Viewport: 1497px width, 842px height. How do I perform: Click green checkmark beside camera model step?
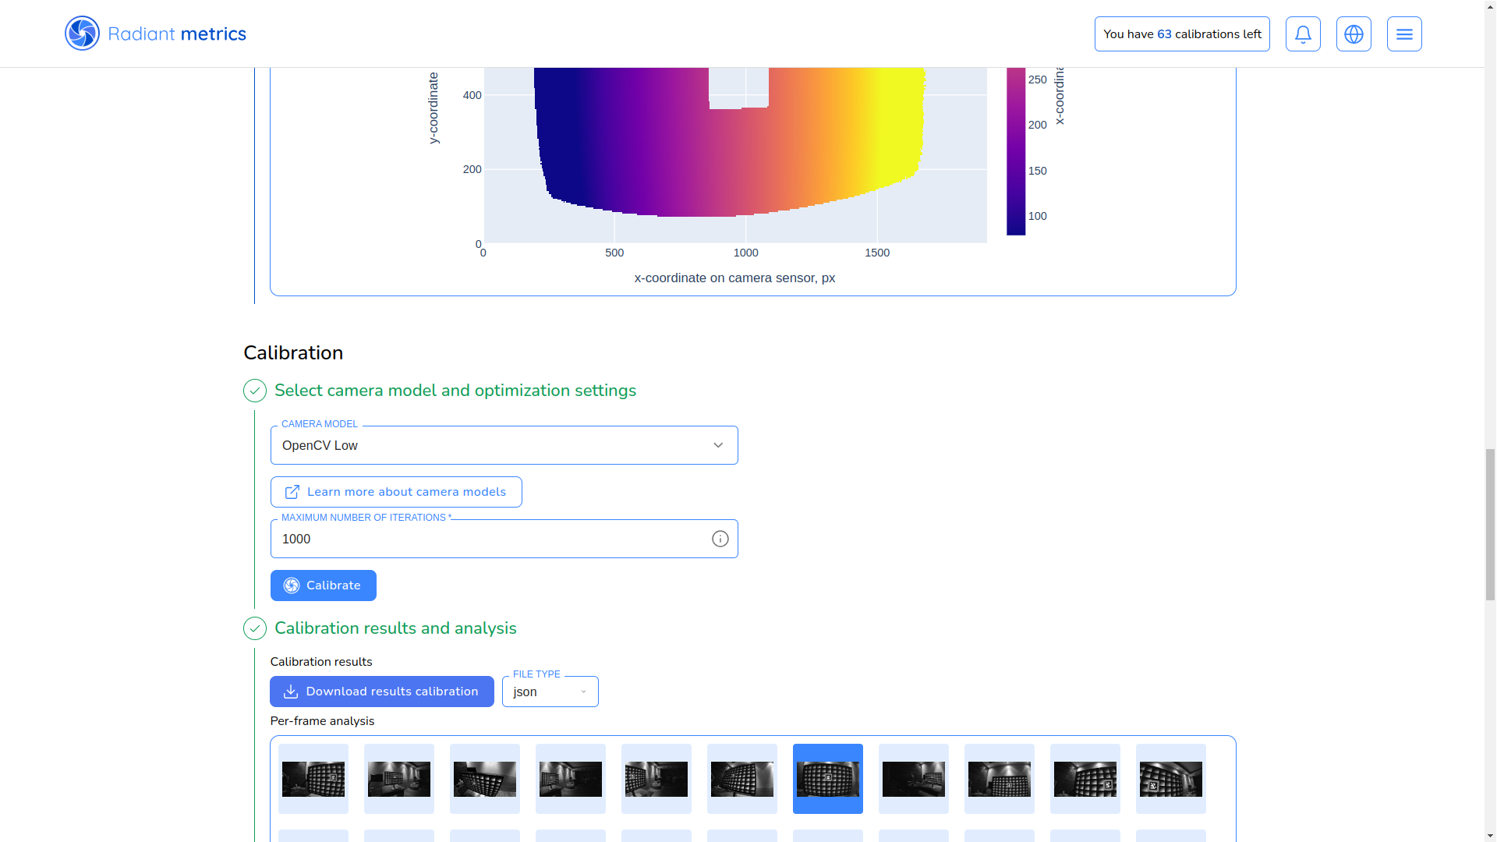click(255, 391)
